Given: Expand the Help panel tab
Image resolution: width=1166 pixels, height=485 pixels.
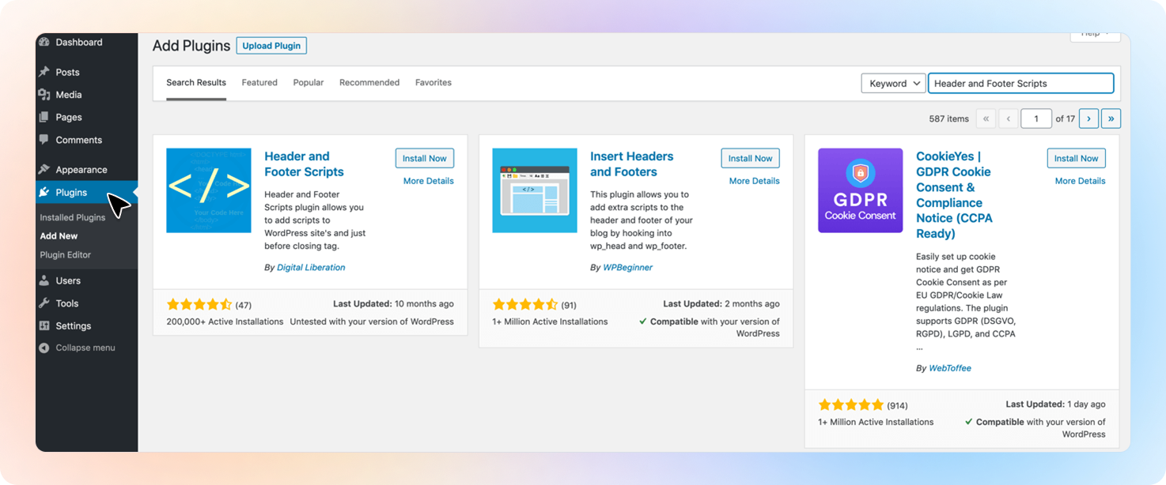Looking at the screenshot, I should click(1096, 36).
